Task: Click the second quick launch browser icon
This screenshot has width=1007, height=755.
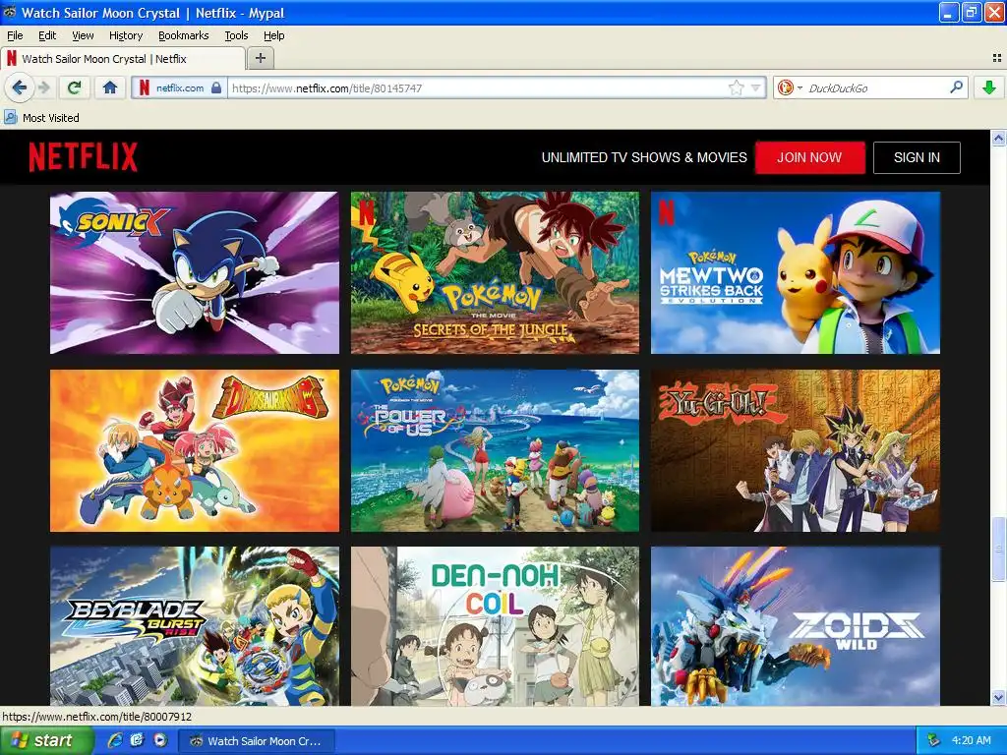Action: click(x=137, y=740)
